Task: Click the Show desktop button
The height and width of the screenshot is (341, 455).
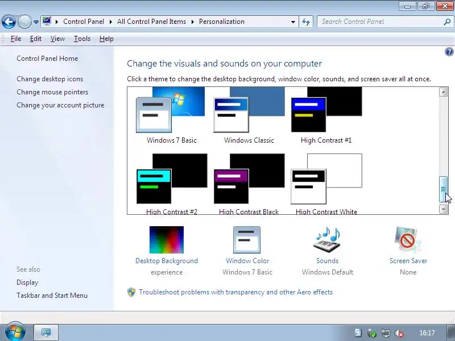Action: 450,332
